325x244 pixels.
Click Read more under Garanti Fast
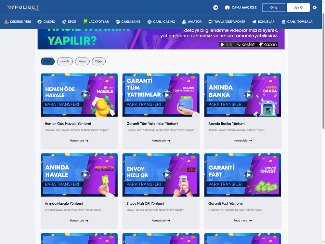243,221
